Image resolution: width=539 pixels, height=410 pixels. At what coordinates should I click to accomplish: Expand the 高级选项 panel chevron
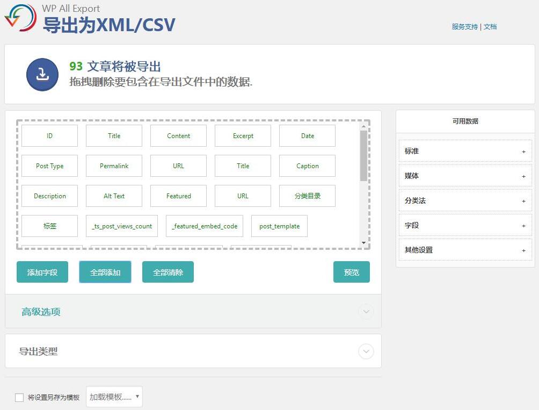(x=366, y=311)
